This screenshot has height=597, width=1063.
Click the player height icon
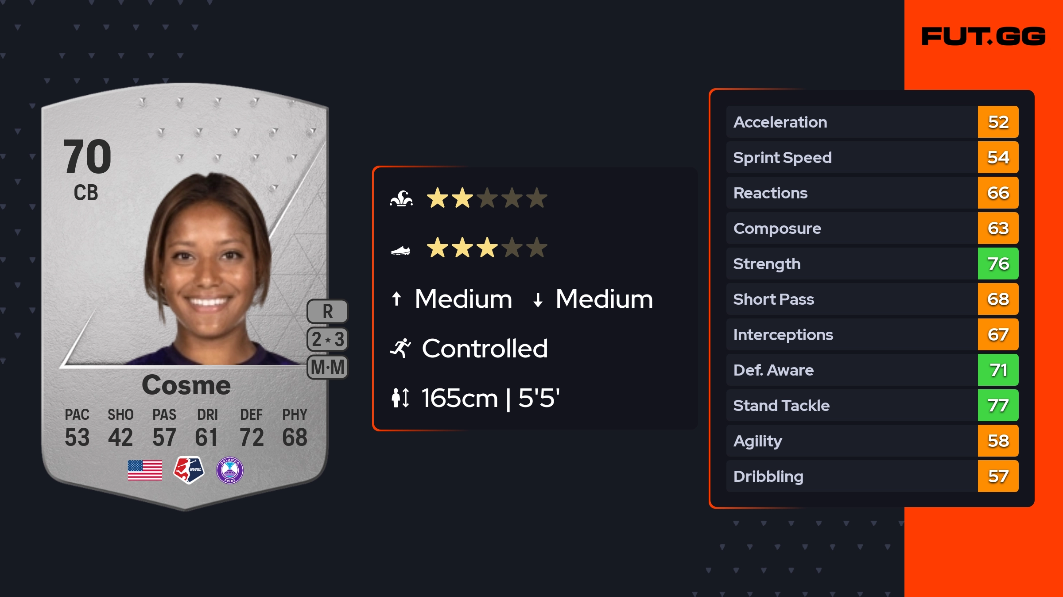pos(400,398)
